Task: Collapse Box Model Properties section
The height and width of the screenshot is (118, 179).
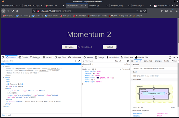Action: click(132, 111)
